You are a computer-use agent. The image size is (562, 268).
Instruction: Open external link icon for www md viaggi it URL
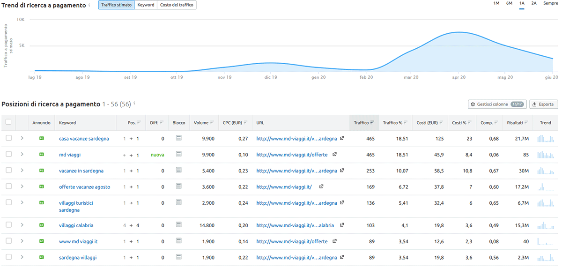click(x=334, y=241)
